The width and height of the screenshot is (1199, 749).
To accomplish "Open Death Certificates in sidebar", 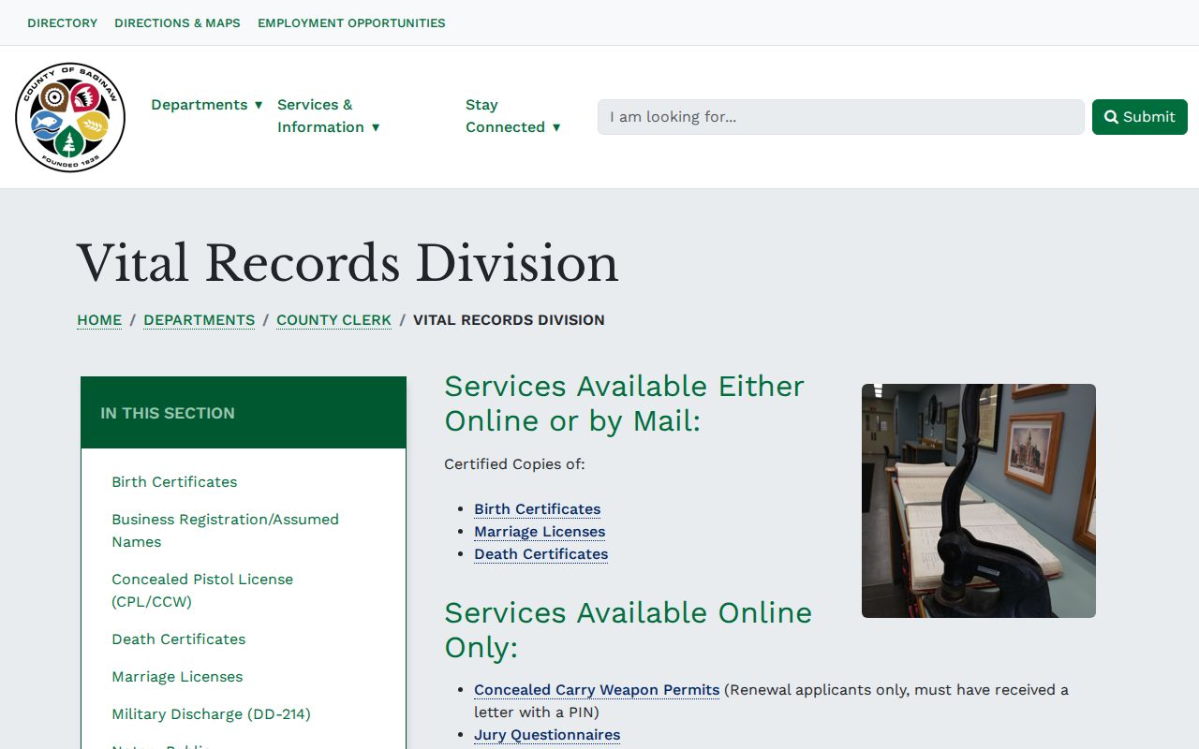I will pos(179,639).
